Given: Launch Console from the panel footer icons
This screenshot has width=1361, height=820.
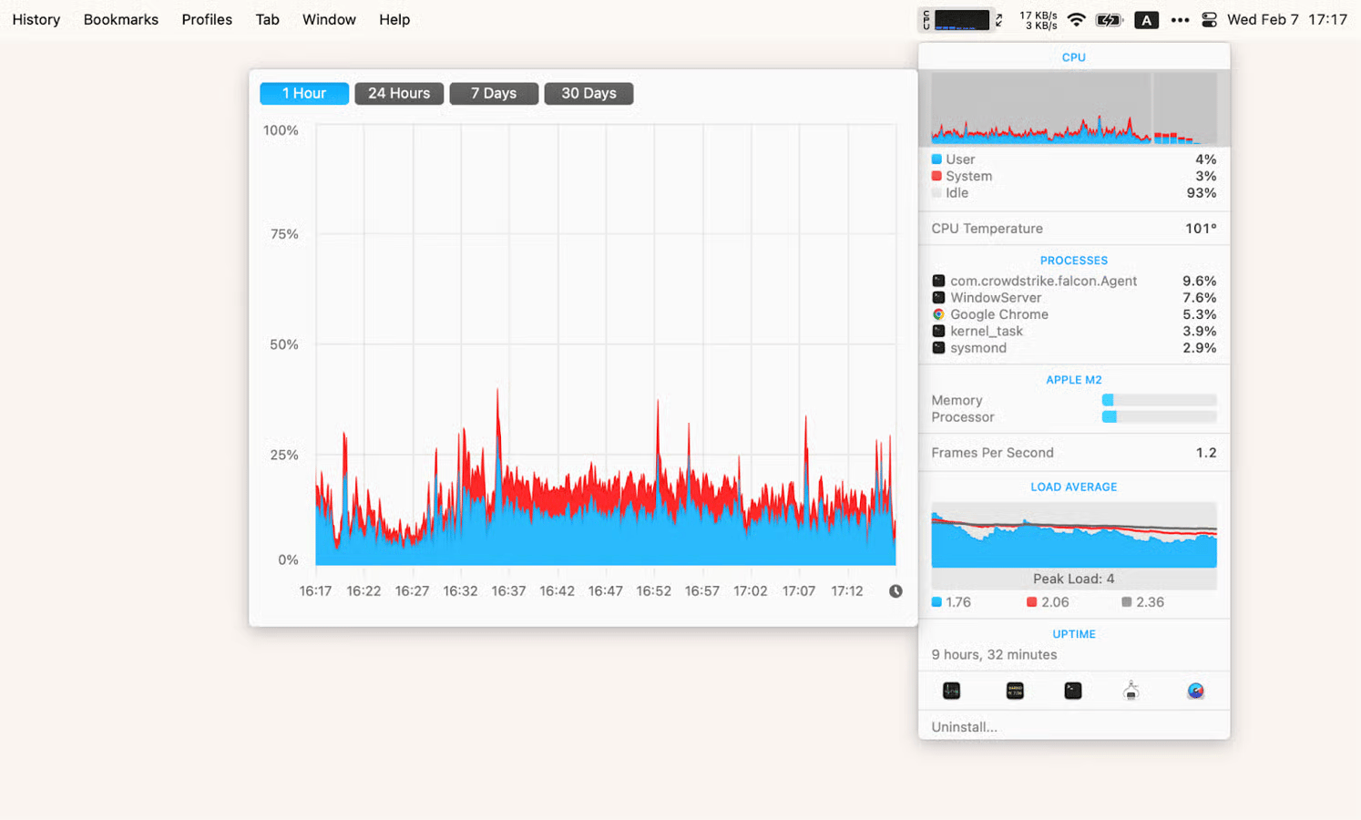Looking at the screenshot, I should click(1014, 691).
